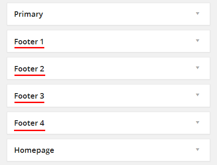Click the Footer 1 title text
The height and width of the screenshot is (165, 217).
[29, 42]
